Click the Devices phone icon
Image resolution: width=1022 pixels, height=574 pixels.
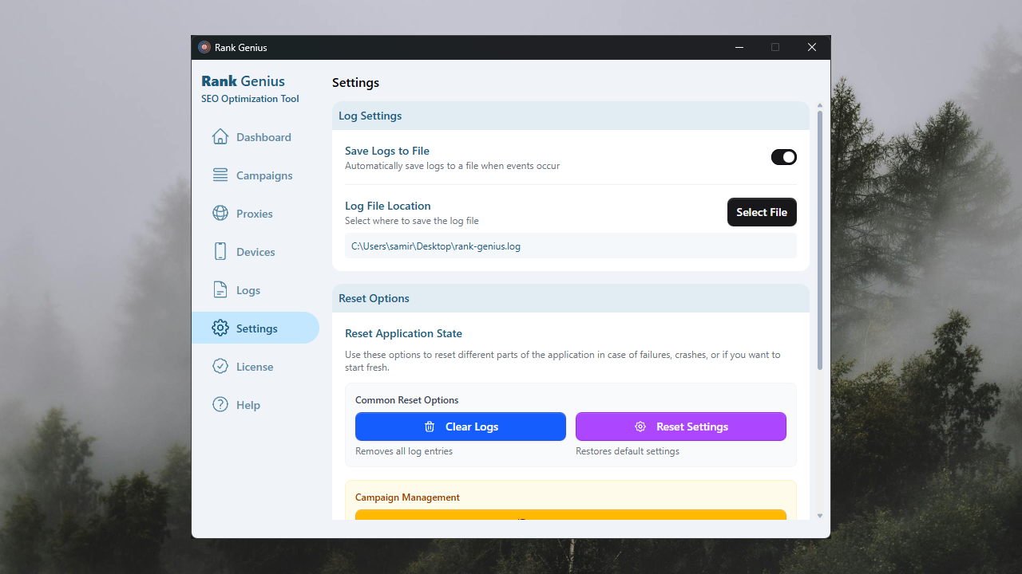[220, 252]
